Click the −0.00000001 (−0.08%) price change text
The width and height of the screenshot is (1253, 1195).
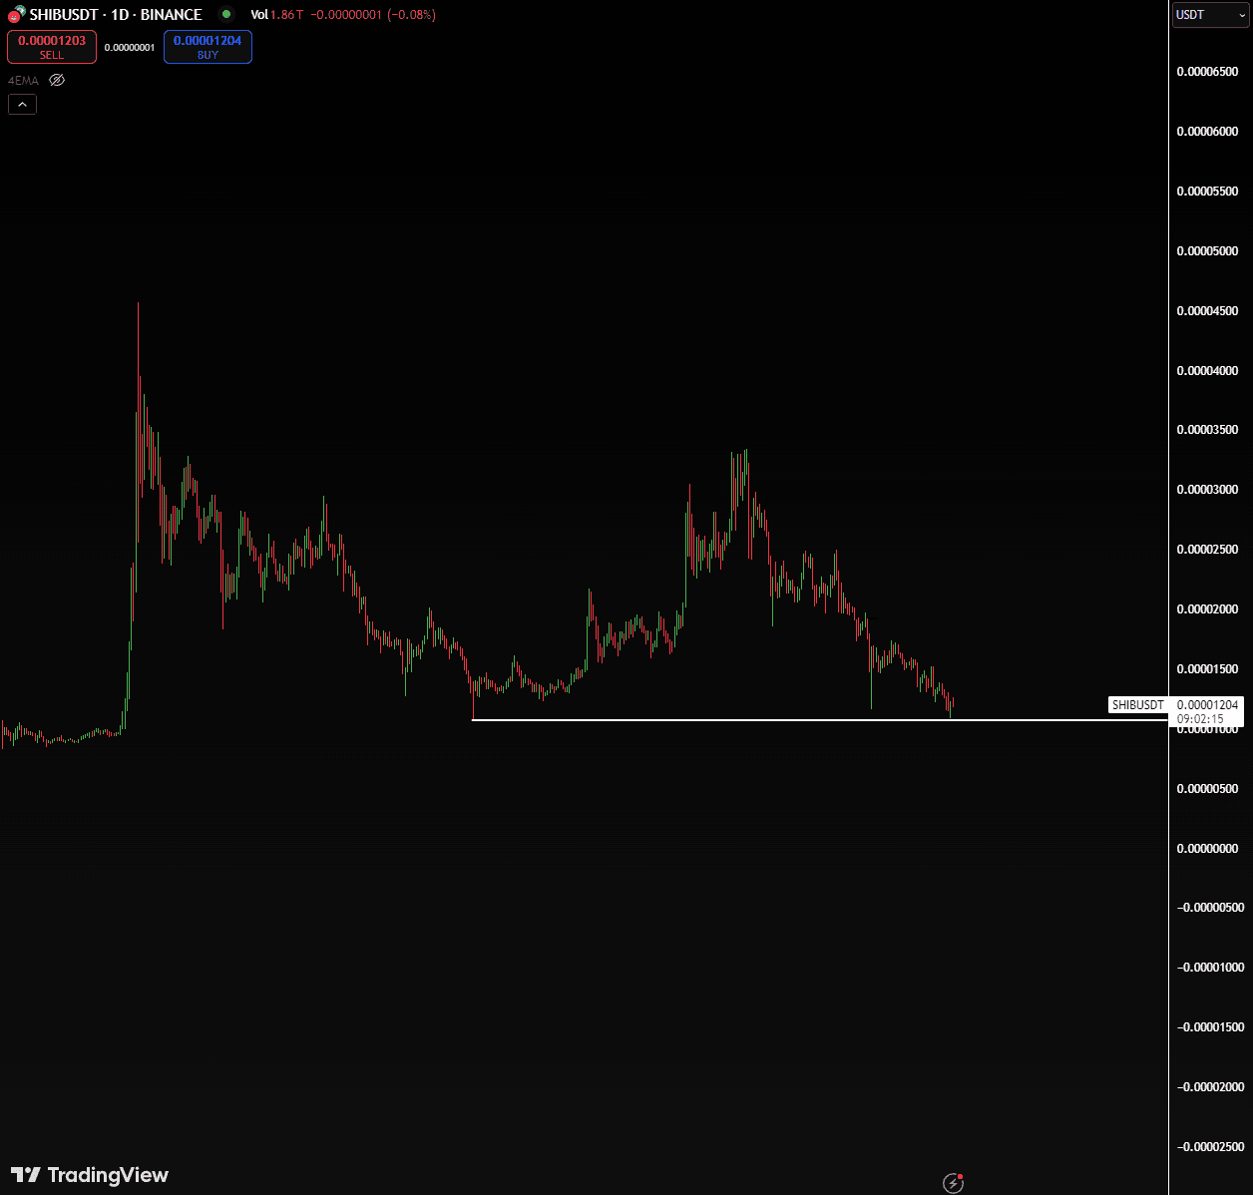point(373,15)
